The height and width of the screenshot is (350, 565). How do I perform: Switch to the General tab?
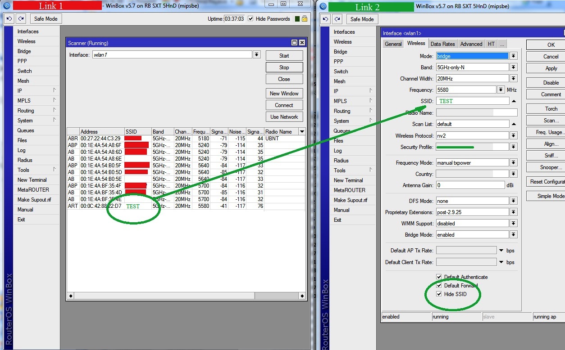(x=393, y=44)
